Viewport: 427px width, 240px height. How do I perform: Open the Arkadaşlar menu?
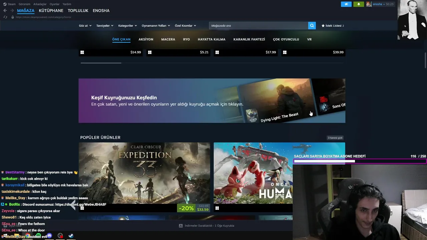pyautogui.click(x=40, y=4)
